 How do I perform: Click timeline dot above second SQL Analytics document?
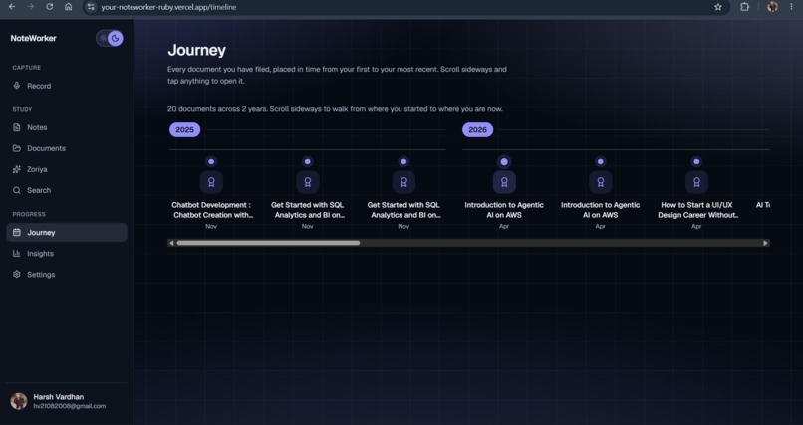click(403, 161)
